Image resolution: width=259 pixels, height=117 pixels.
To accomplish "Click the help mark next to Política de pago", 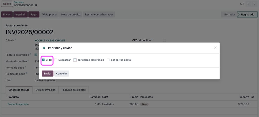I will pos(26,73).
